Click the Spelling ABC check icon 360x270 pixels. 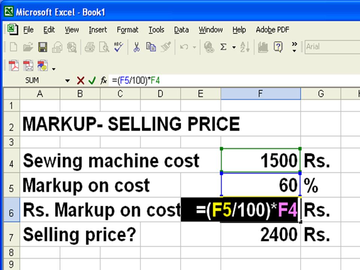pyautogui.click(x=118, y=47)
